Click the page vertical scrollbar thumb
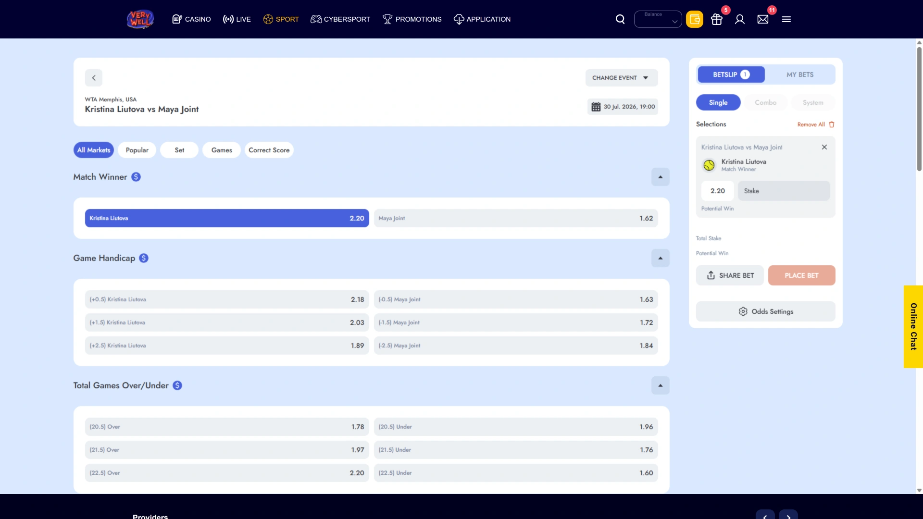923x519 pixels. [x=919, y=109]
